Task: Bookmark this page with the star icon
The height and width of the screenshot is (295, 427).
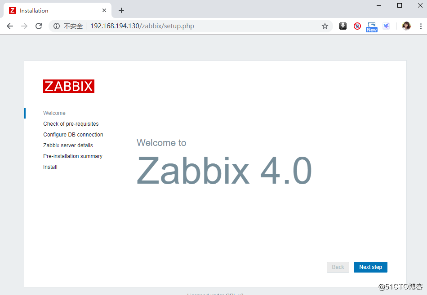Action: tap(325, 26)
